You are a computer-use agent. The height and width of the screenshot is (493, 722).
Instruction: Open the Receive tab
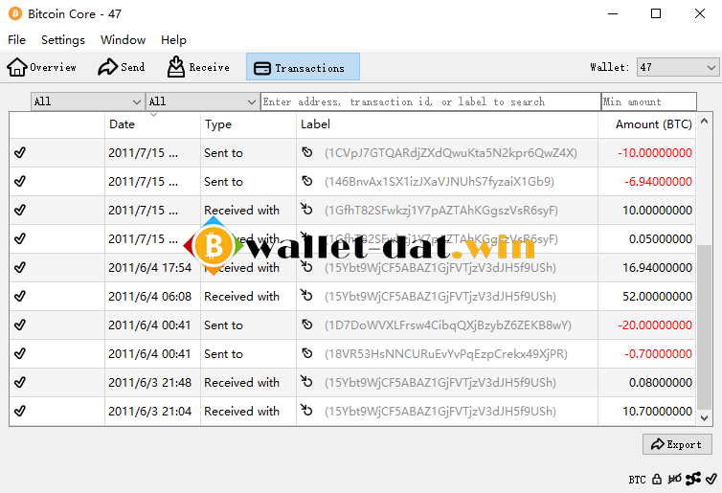[198, 67]
